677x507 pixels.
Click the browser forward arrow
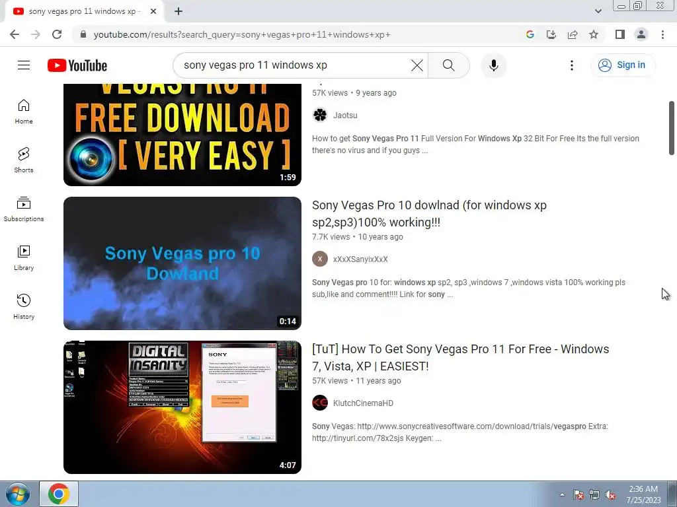click(36, 34)
